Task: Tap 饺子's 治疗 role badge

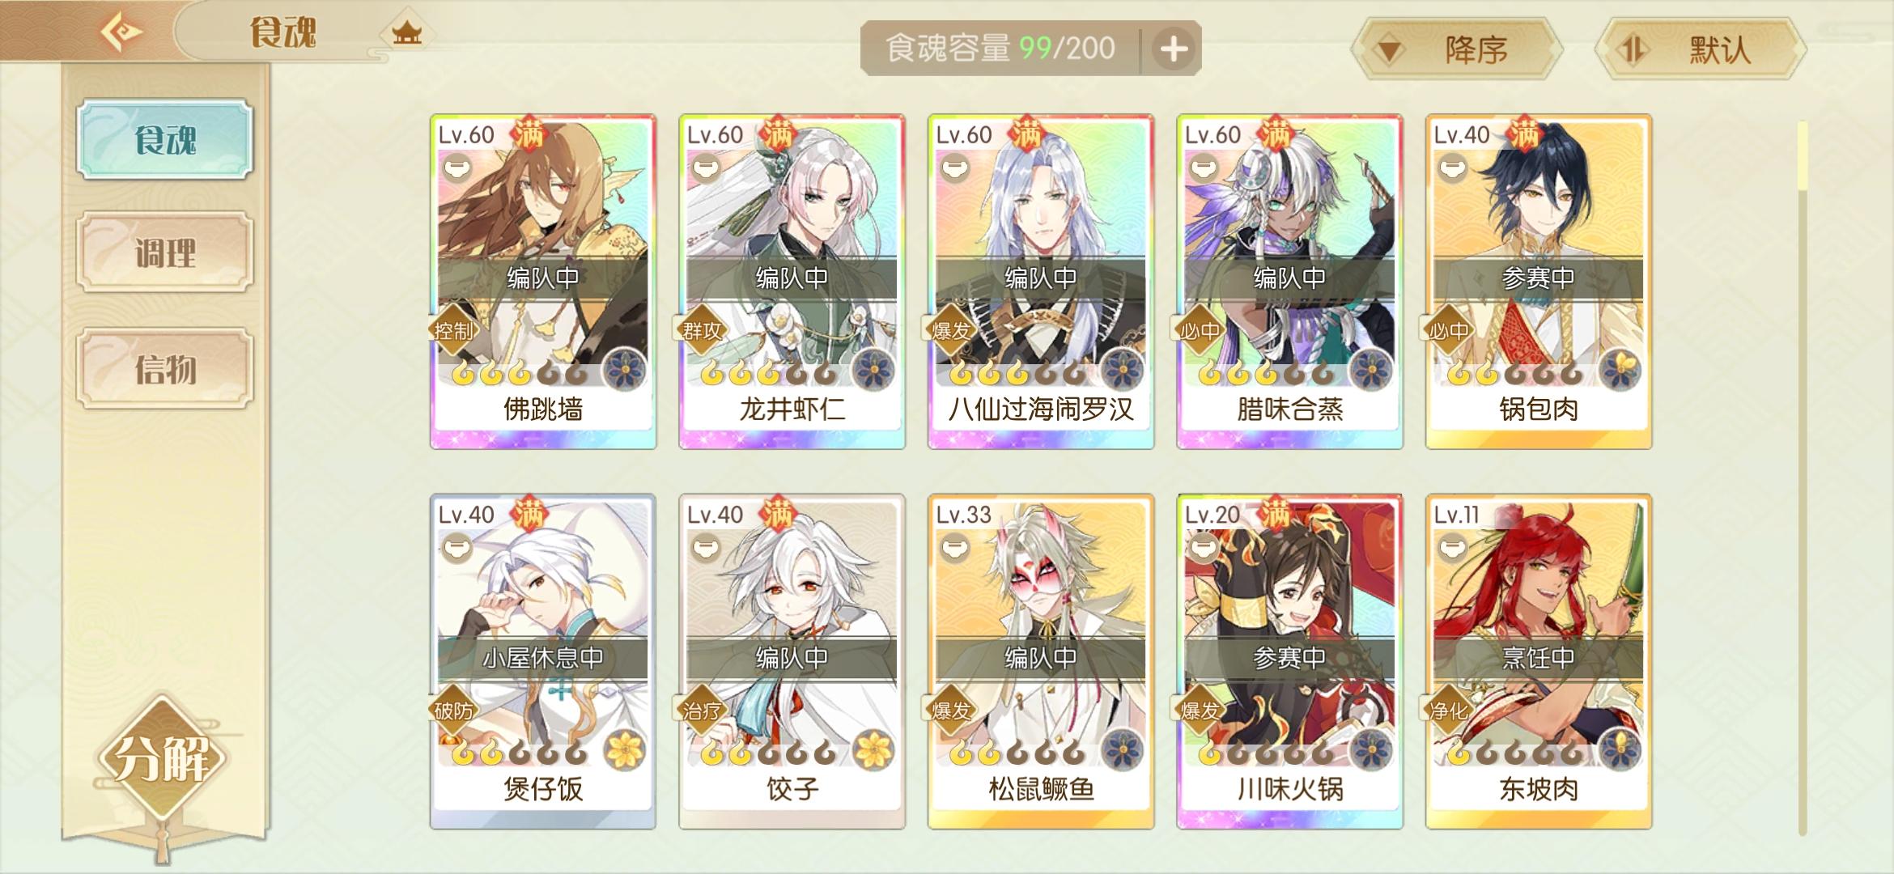Action: pyautogui.click(x=702, y=711)
